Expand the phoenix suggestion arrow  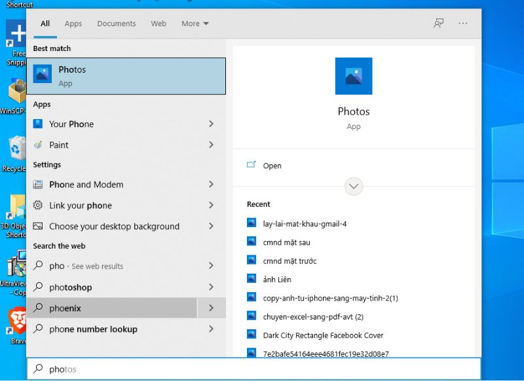[211, 308]
